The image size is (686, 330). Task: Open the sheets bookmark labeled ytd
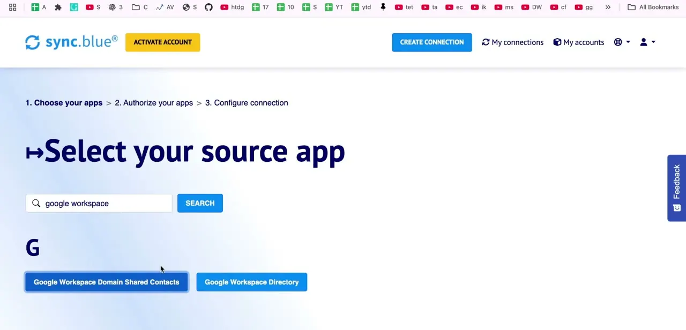pos(361,7)
